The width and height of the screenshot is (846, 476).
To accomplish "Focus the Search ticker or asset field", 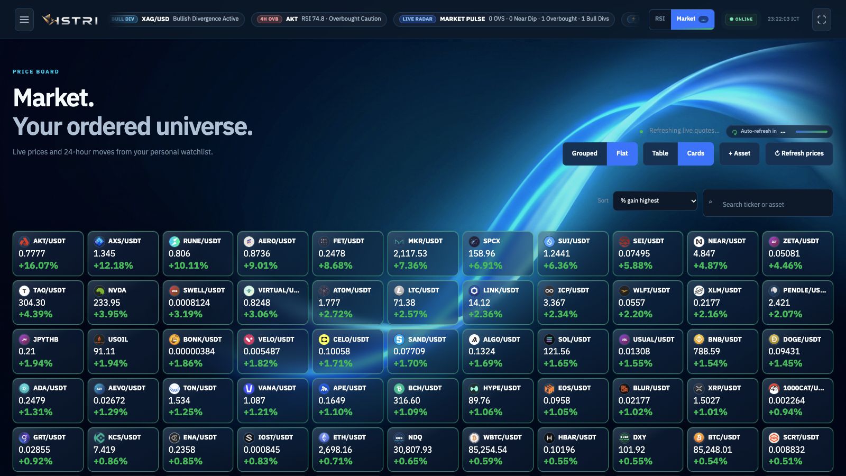I will (x=768, y=203).
